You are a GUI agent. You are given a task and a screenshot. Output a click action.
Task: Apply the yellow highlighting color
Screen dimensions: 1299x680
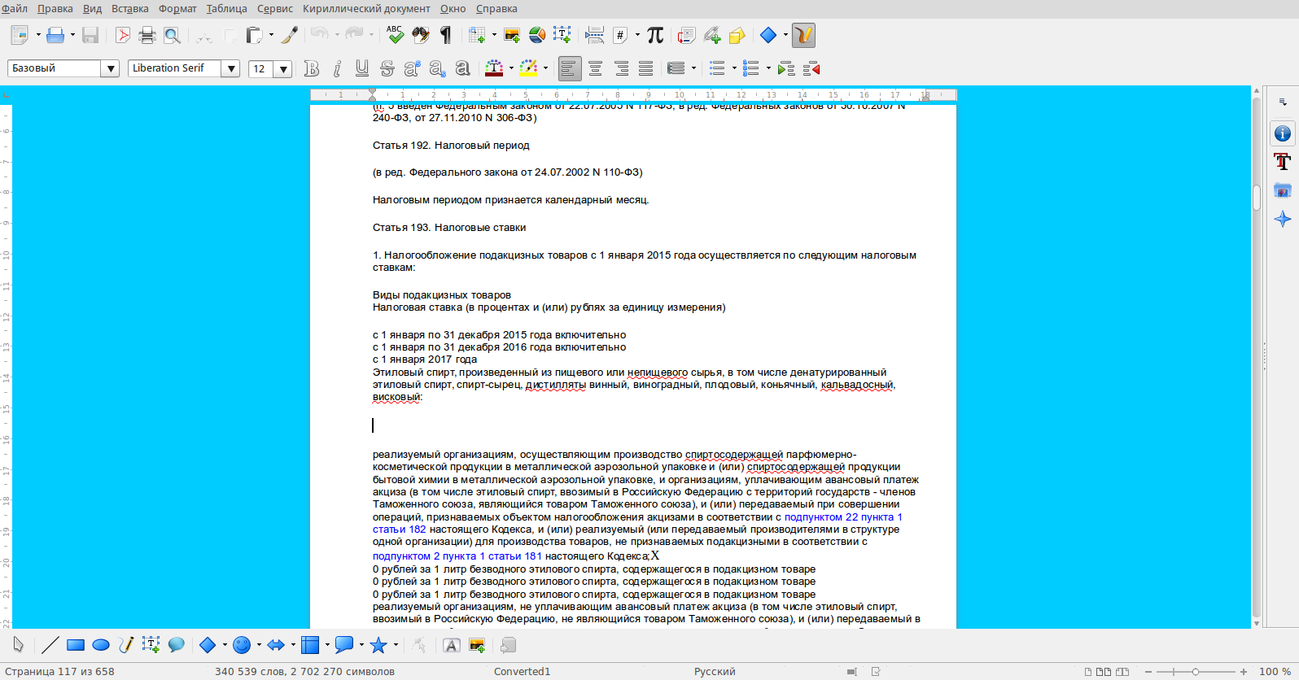click(528, 68)
